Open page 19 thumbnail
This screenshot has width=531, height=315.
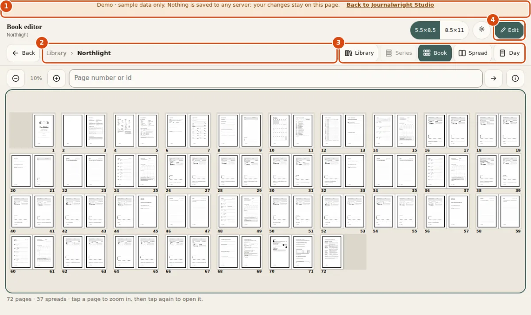tap(510, 131)
